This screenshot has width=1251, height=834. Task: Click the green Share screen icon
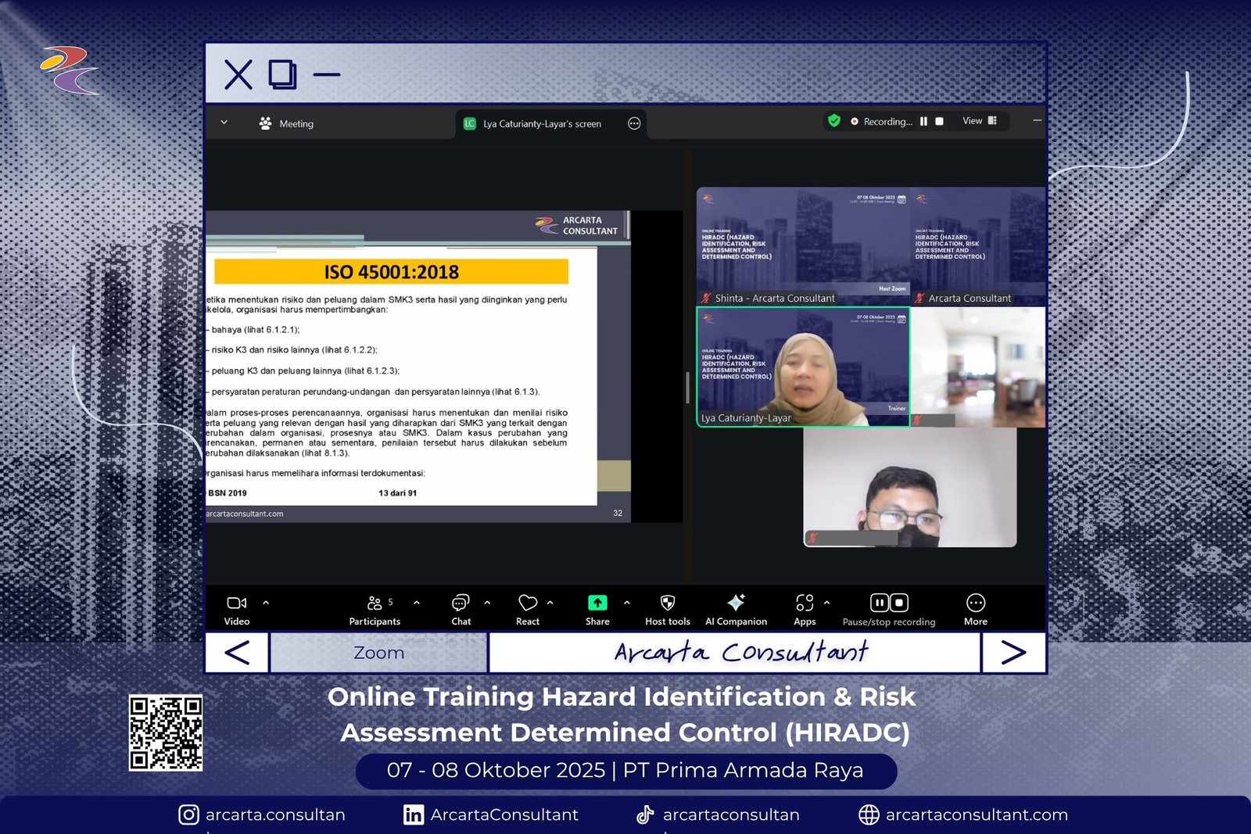click(597, 603)
